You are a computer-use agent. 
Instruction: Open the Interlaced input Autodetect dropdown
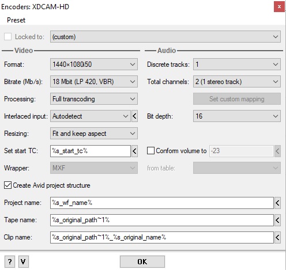pos(91,116)
